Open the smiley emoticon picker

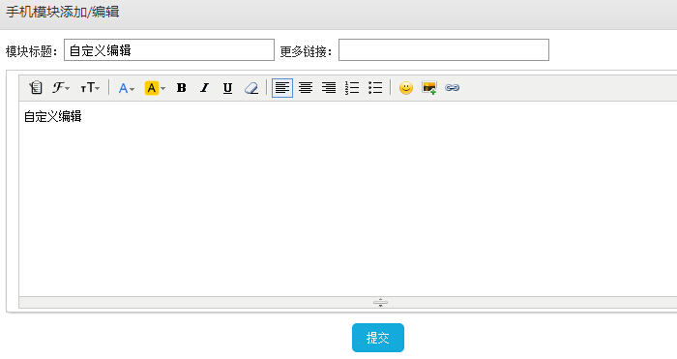click(406, 88)
